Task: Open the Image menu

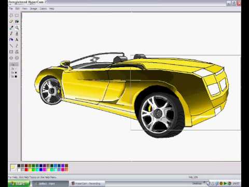Action: [33, 8]
